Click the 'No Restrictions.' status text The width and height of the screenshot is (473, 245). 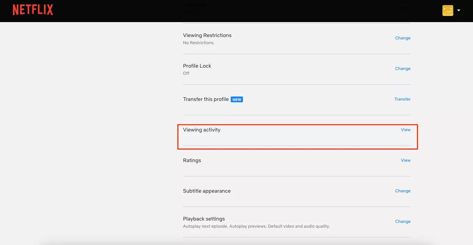(198, 43)
